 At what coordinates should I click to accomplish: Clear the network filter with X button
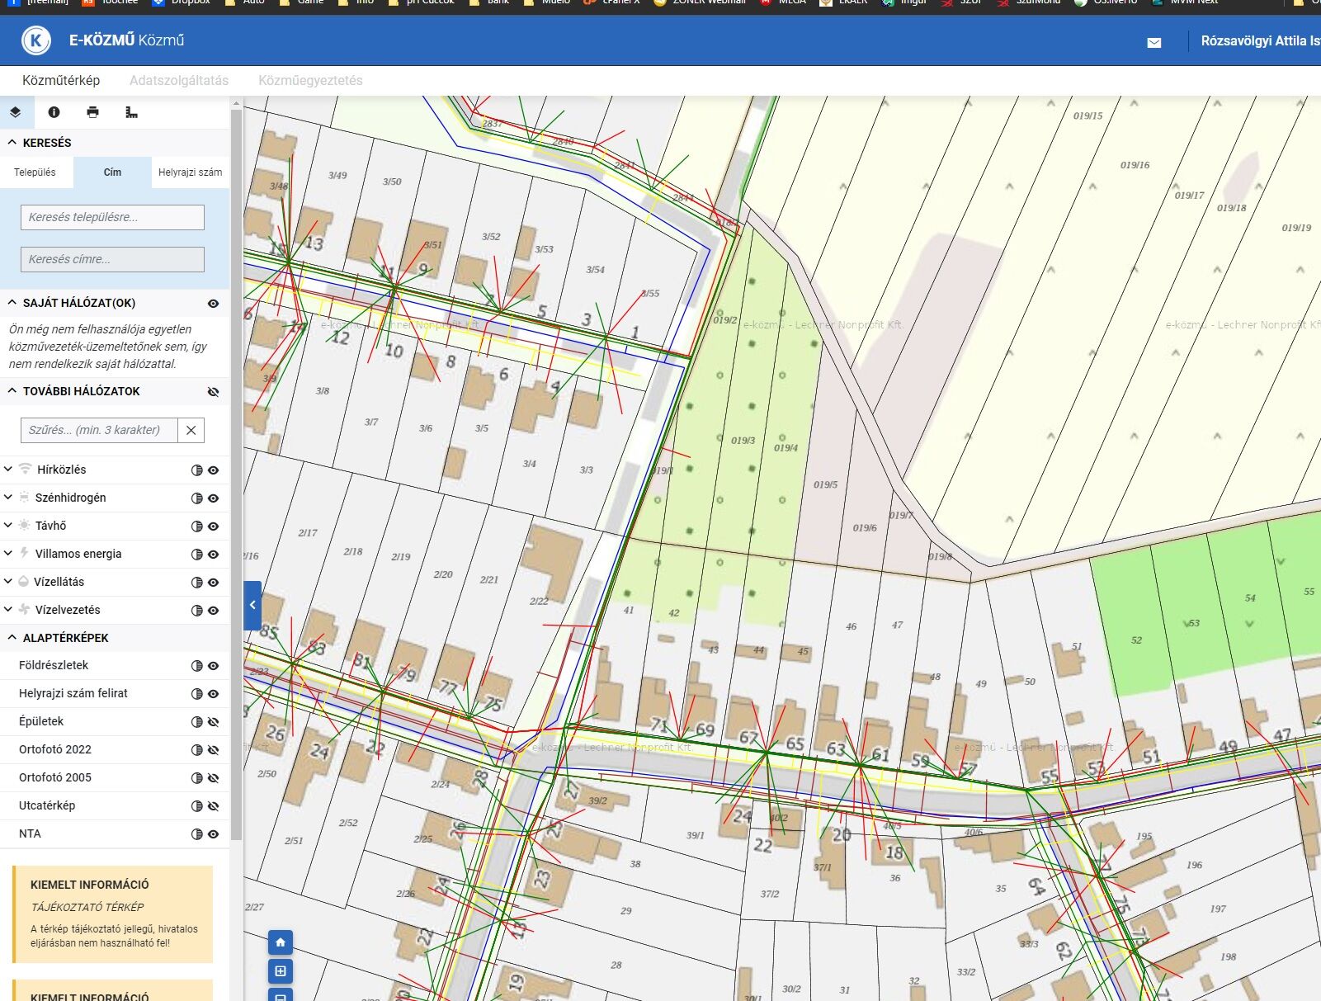(x=191, y=430)
